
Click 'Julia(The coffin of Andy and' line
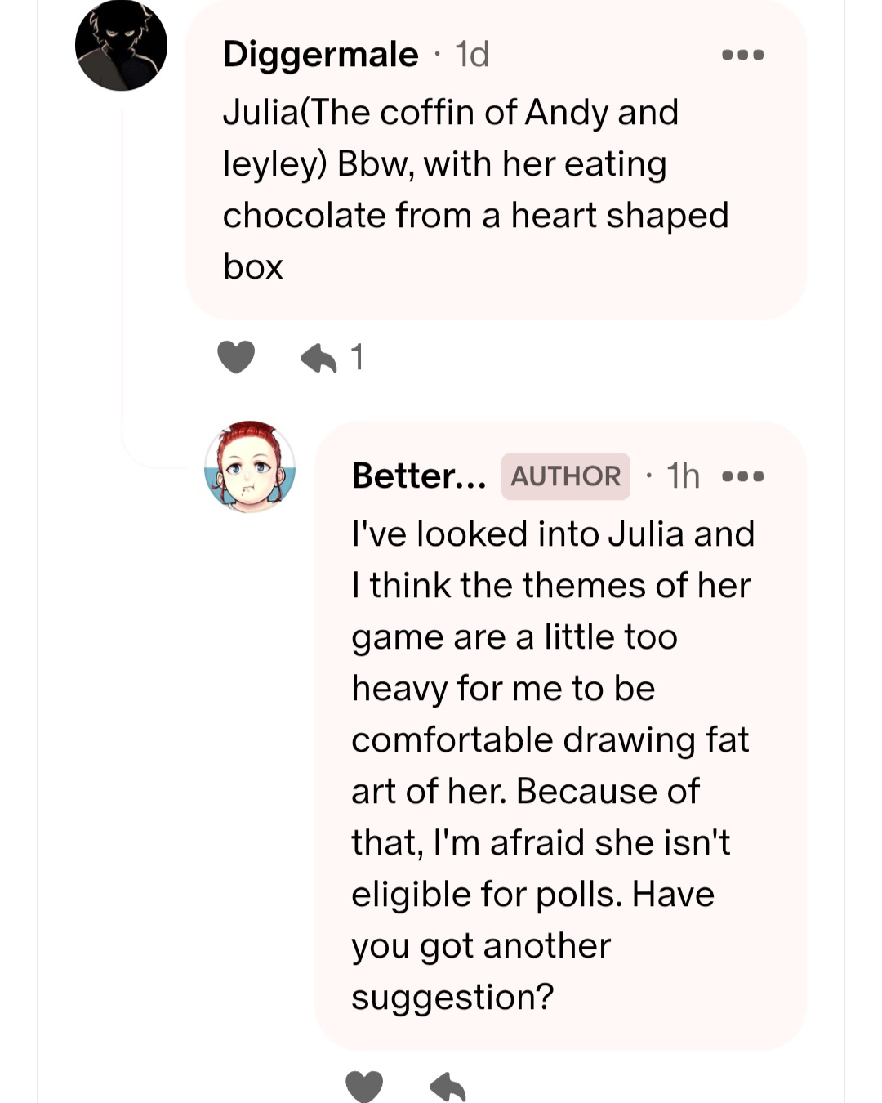pyautogui.click(x=450, y=113)
